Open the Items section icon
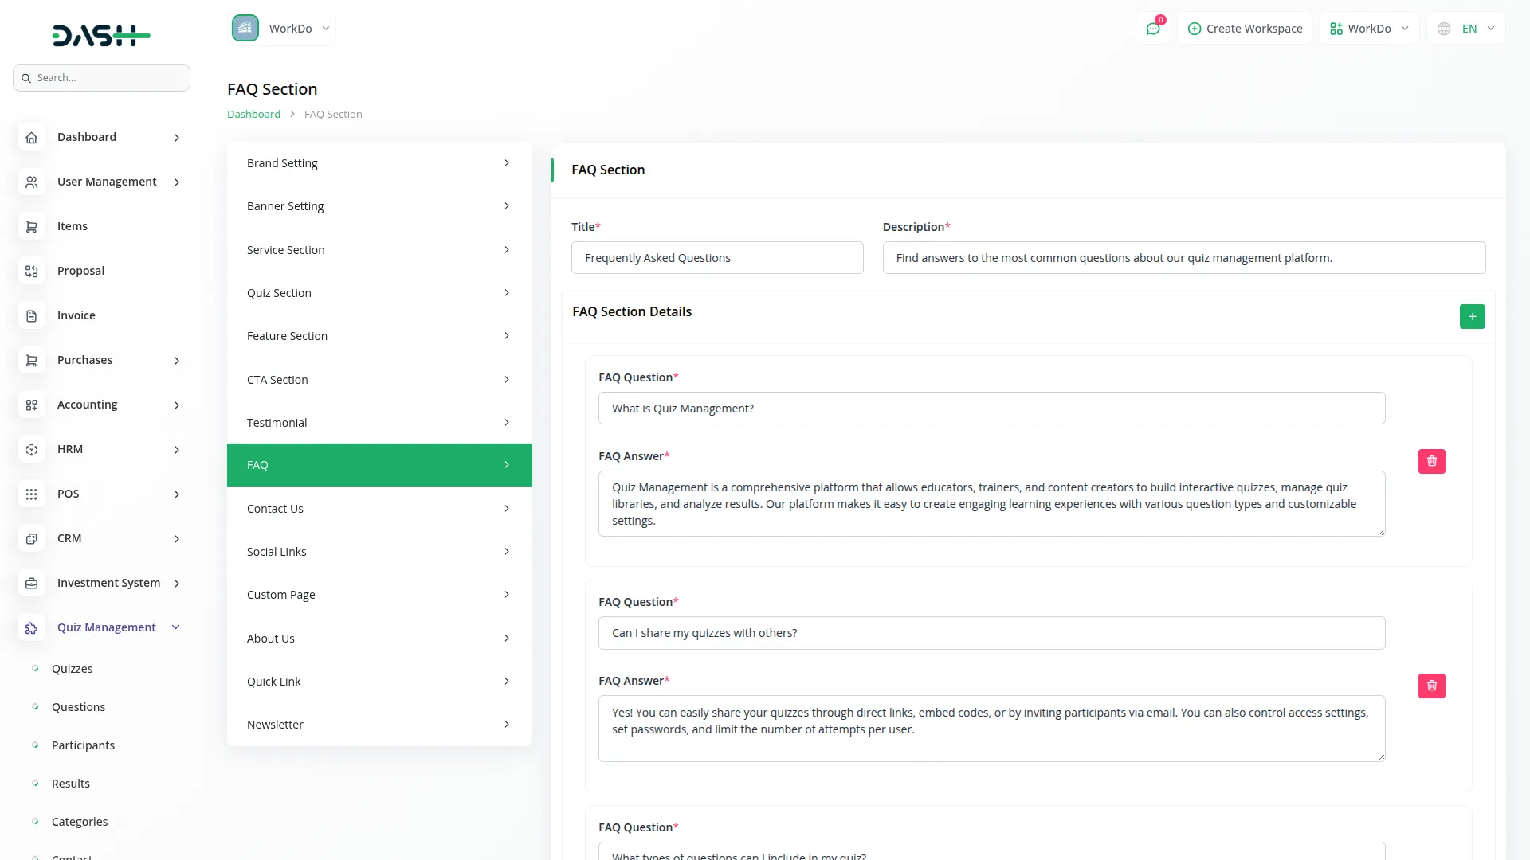The image size is (1530, 860). (31, 226)
